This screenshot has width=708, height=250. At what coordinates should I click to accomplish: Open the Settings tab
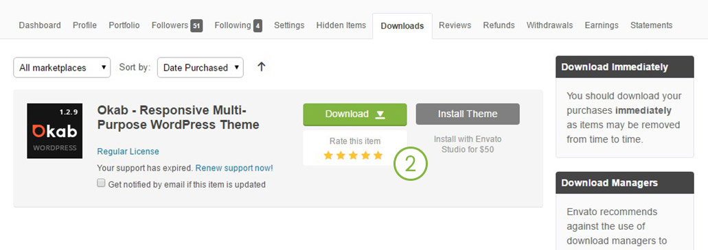click(289, 25)
